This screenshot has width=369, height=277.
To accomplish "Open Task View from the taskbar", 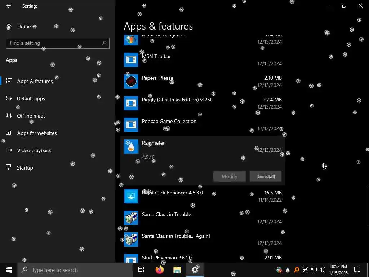I will click(141, 270).
